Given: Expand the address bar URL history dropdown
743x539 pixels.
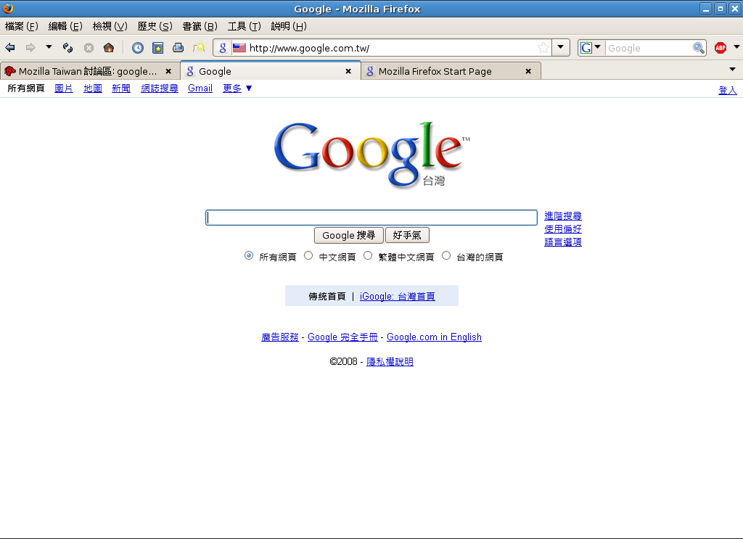Looking at the screenshot, I should tap(560, 48).
